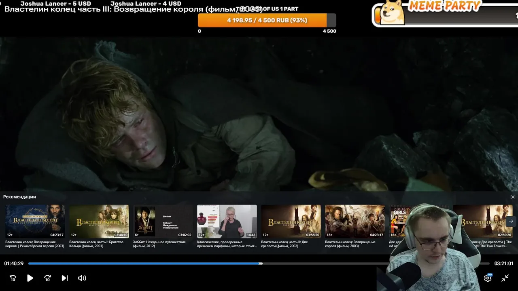Click the elapsed time 01:40:29
This screenshot has width=518, height=291.
coord(14,264)
